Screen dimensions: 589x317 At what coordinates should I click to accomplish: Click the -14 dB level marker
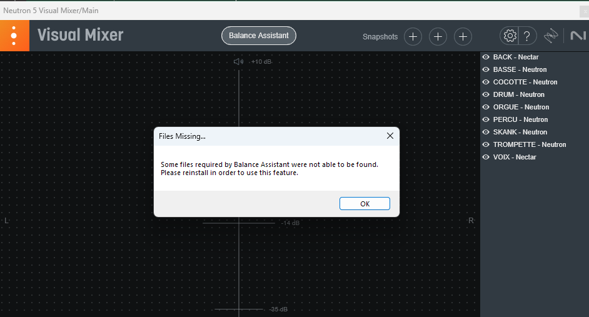pos(290,223)
